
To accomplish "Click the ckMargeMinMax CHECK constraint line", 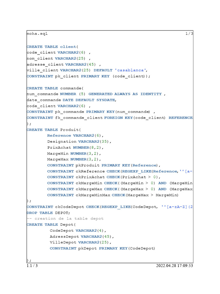I will (x=113, y=195).
